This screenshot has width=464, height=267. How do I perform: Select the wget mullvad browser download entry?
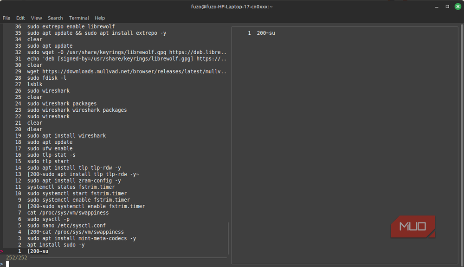tap(127, 71)
